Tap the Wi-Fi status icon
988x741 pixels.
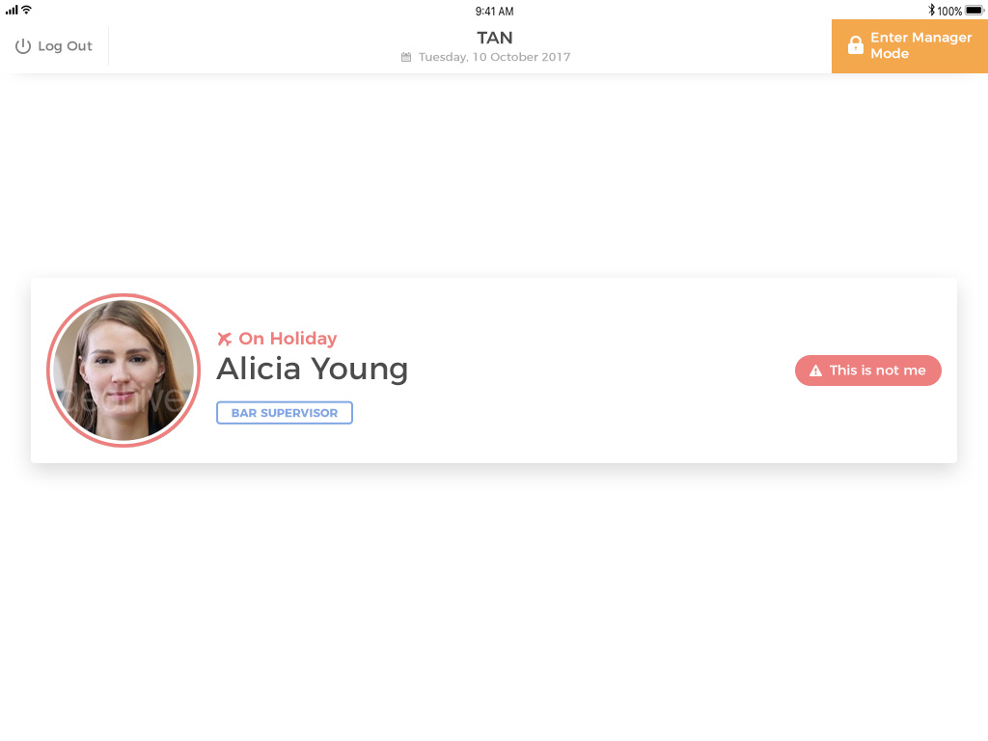coord(26,10)
